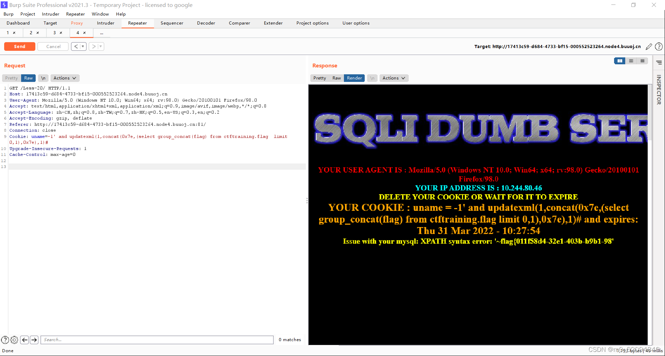
Task: Open the Intruder menu
Action: point(51,14)
